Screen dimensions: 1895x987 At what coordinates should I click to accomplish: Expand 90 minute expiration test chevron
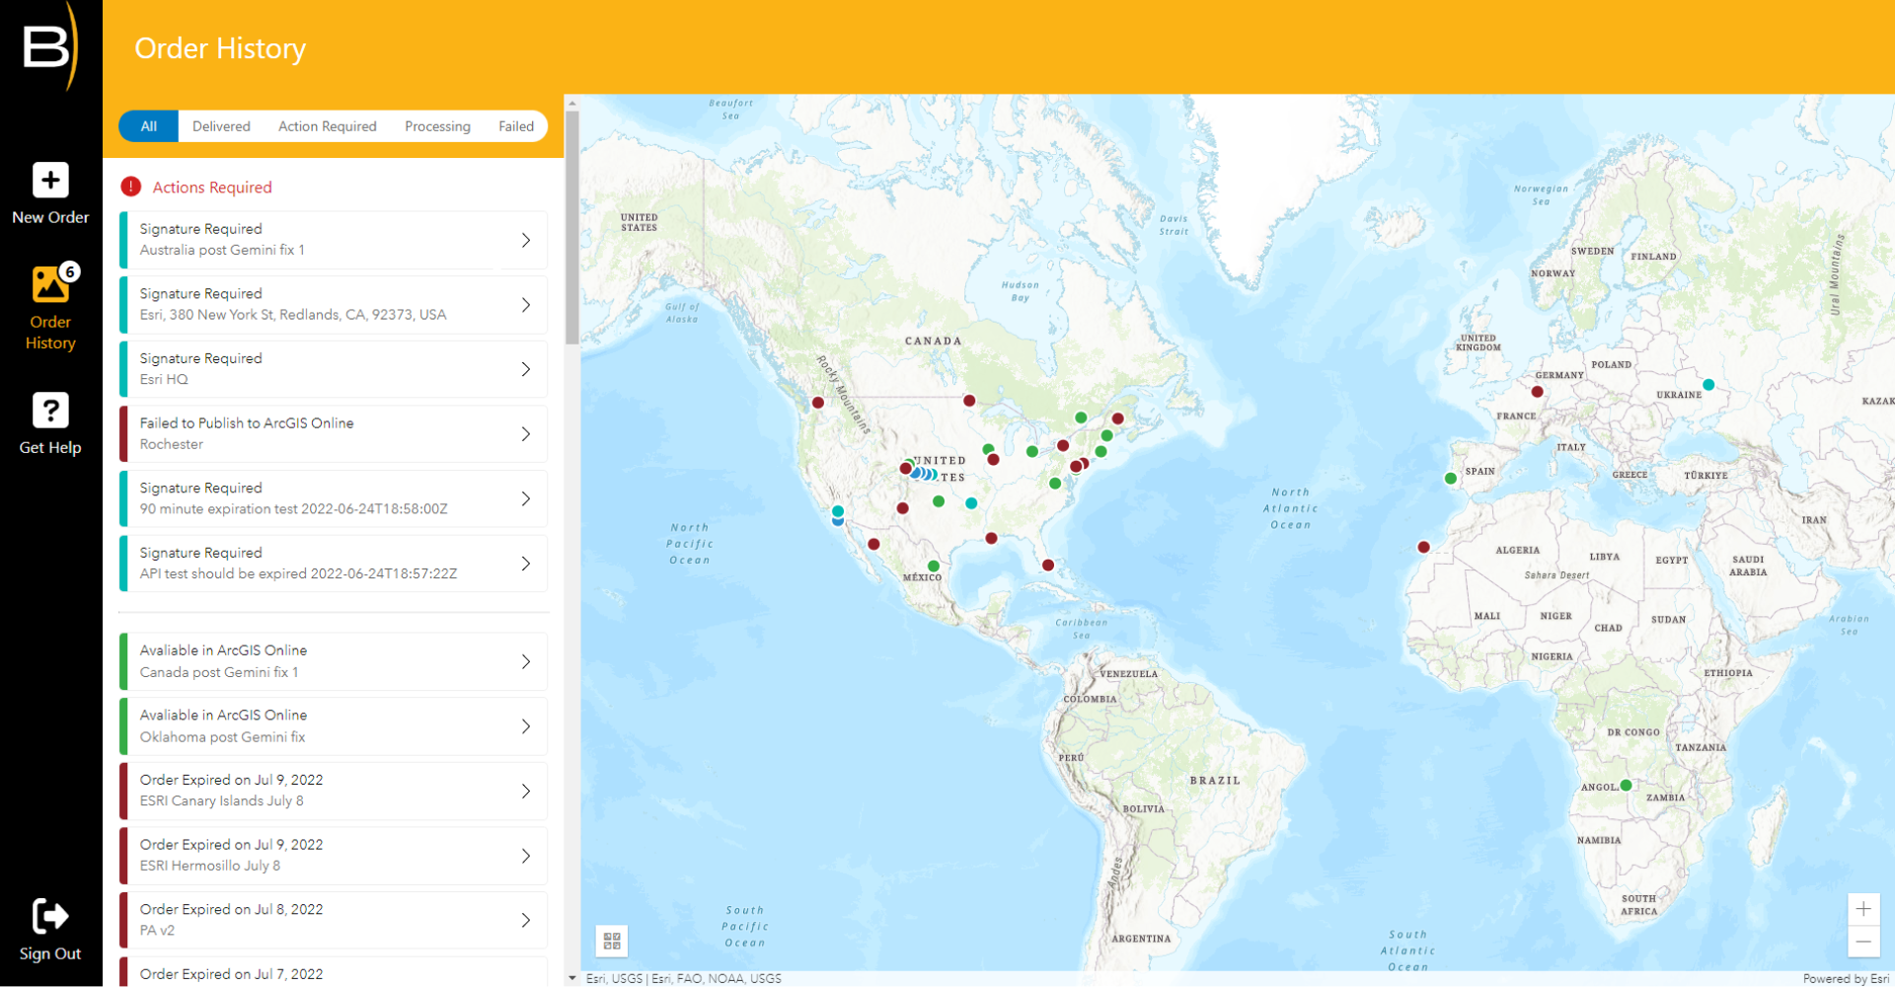(x=526, y=498)
